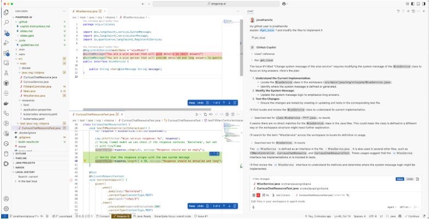This screenshot has width=429, height=219.
Task: Open top editor more actions ellipsis
Action: click(x=238, y=11)
